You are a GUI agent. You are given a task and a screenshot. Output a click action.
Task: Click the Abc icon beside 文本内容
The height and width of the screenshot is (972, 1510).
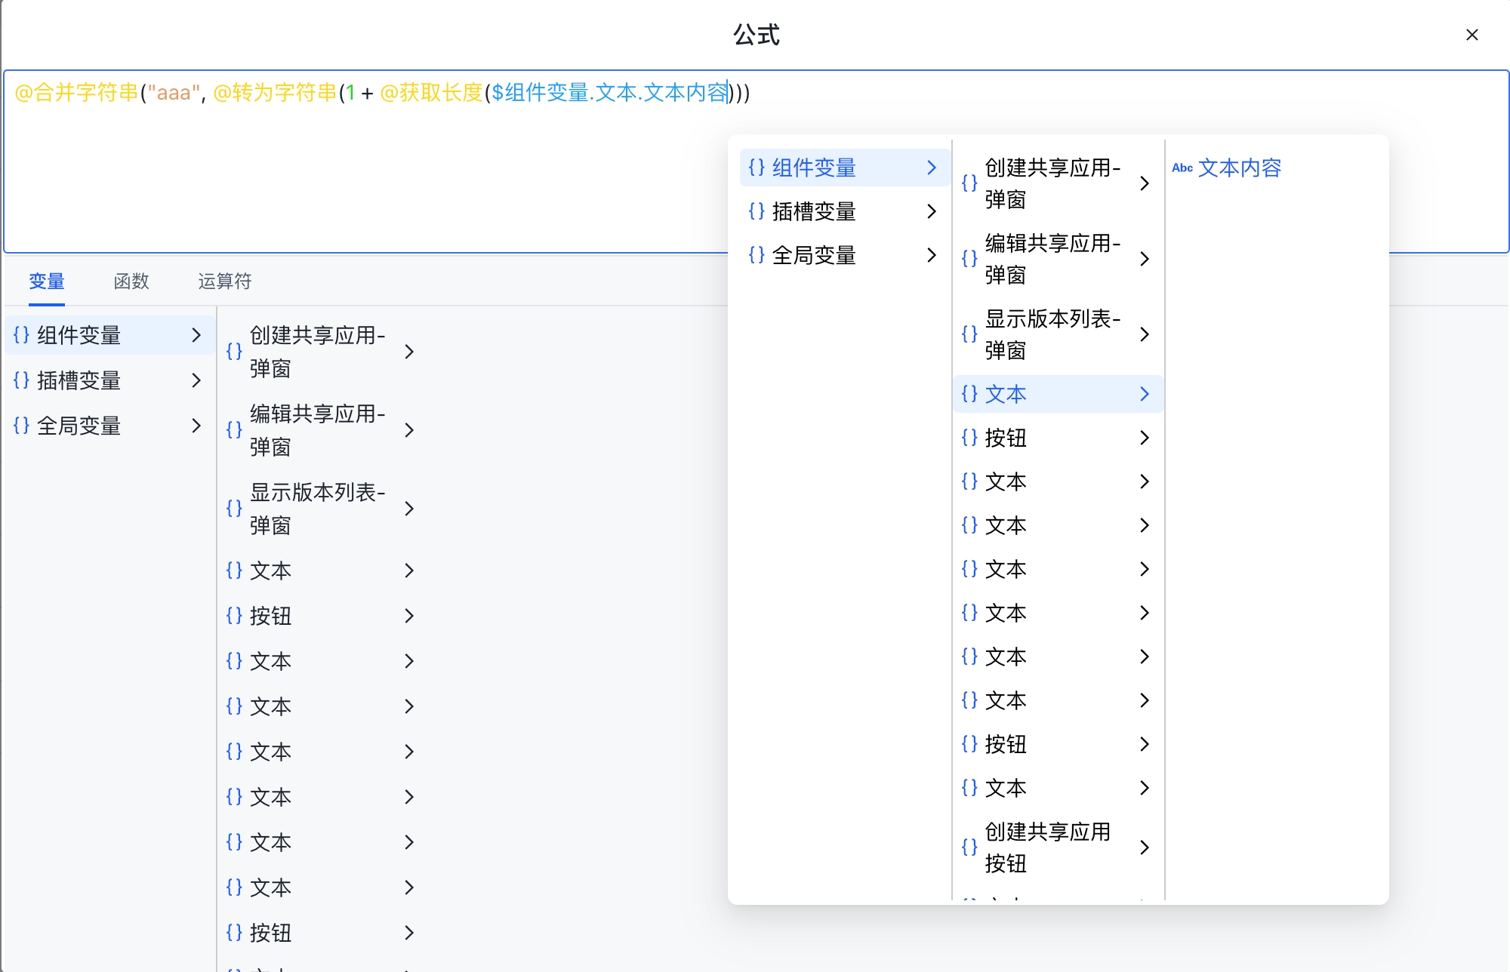1182,168
